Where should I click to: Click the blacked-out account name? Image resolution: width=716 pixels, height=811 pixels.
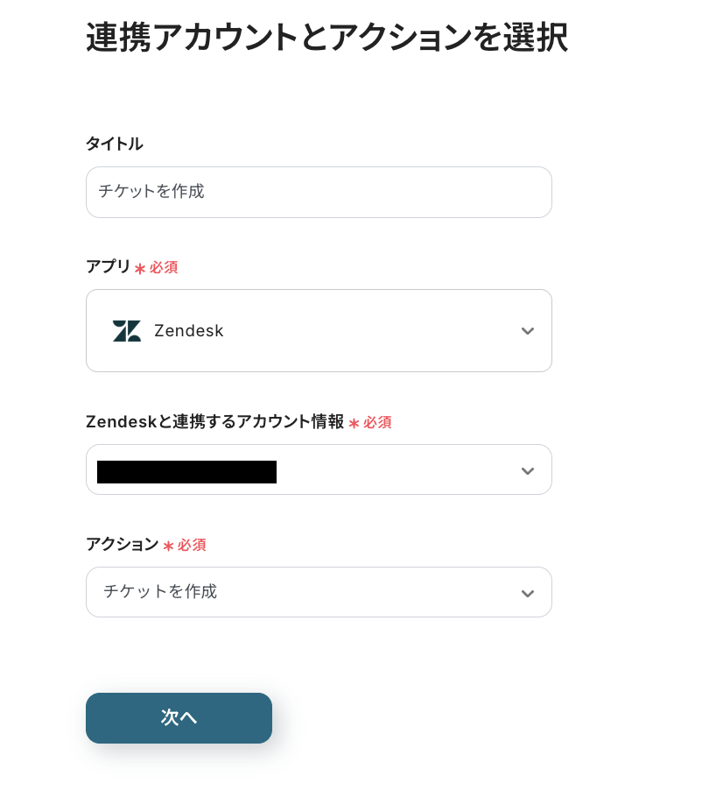186,472
